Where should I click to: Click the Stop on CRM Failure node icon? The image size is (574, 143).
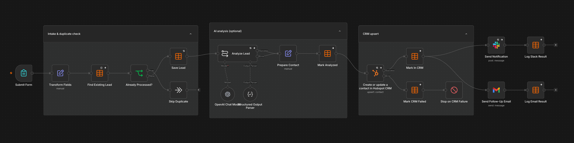454,90
